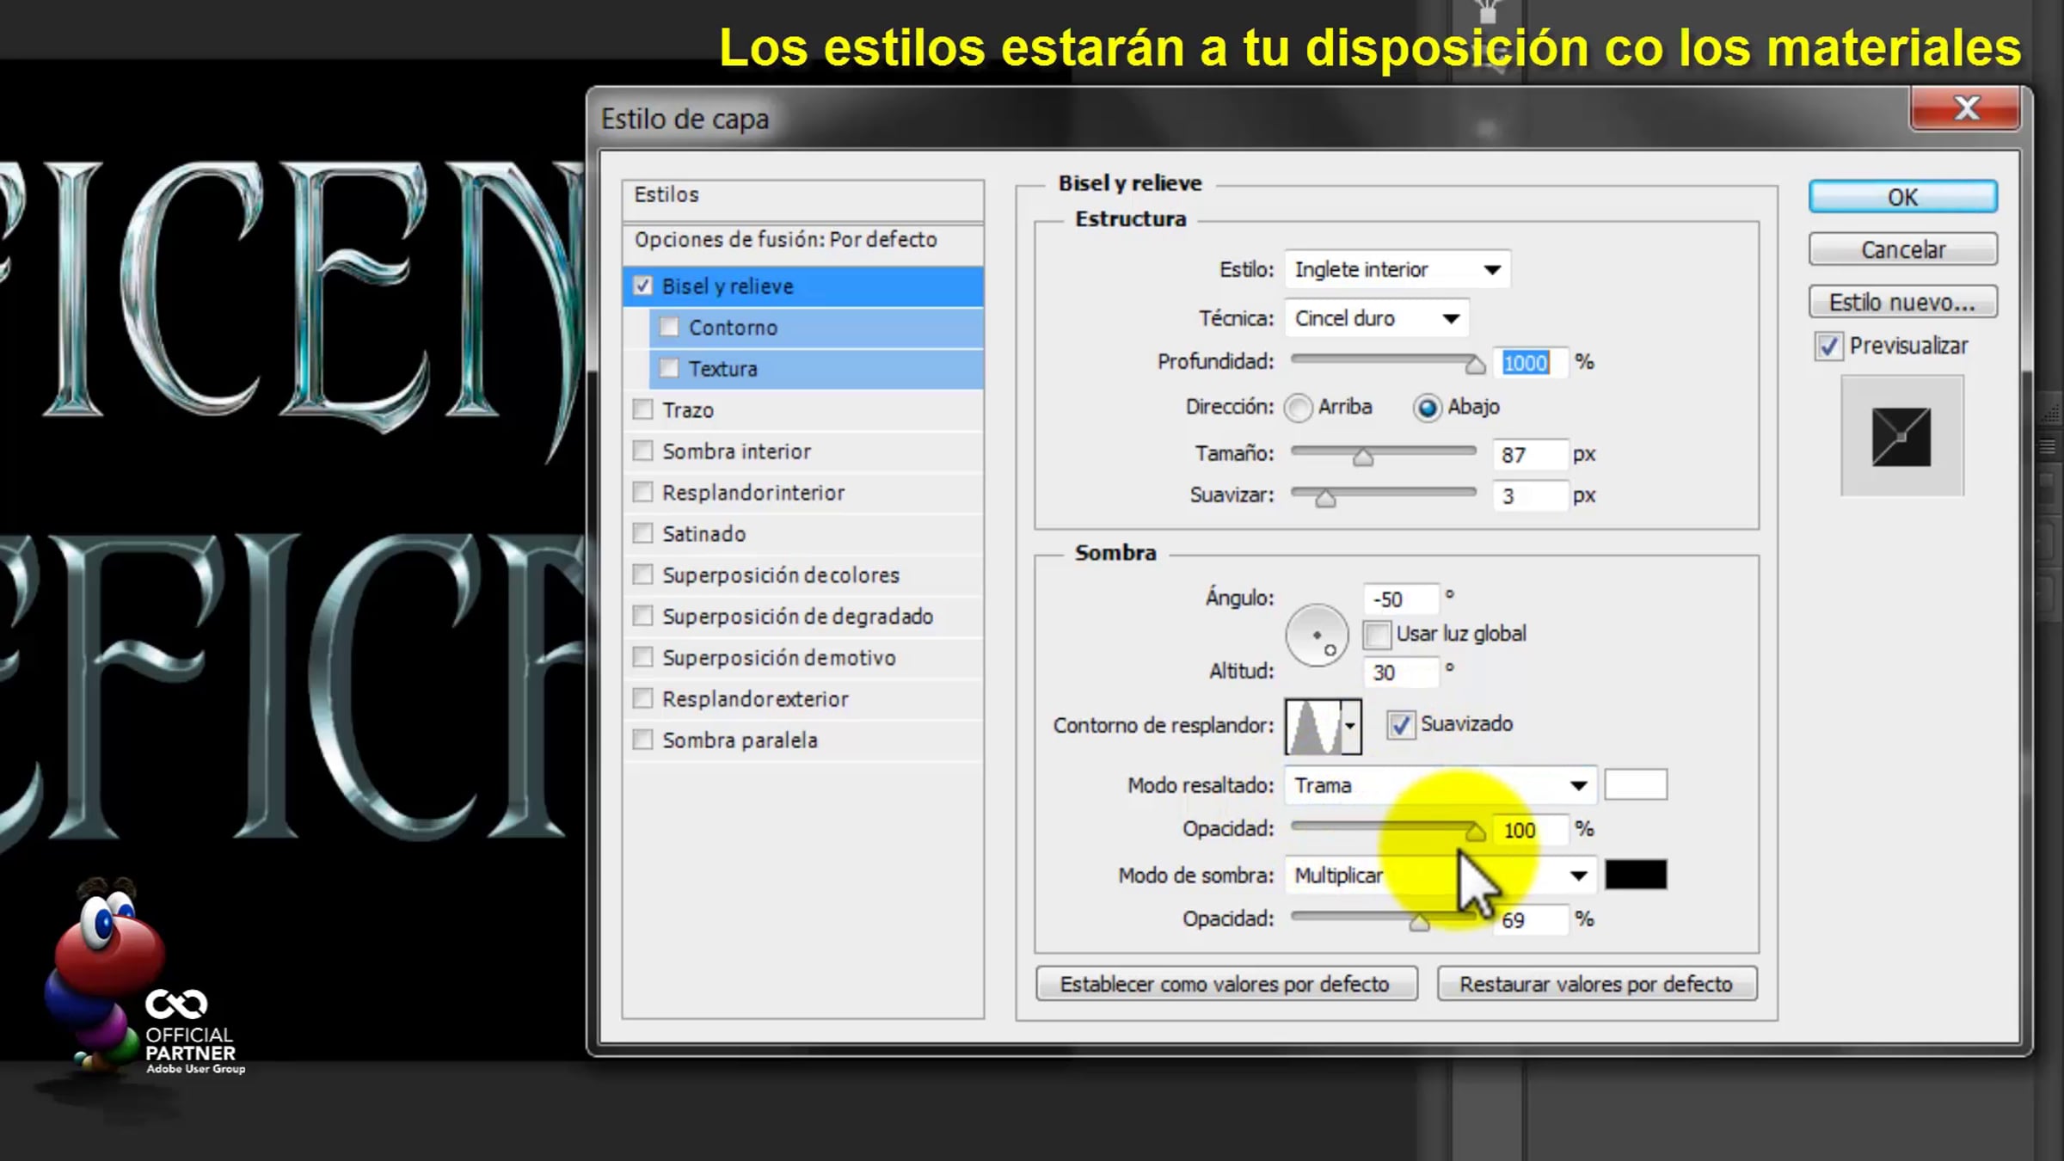The width and height of the screenshot is (2064, 1161).
Task: Open the Técnica dropdown (Cincel duro)
Action: pyautogui.click(x=1376, y=319)
